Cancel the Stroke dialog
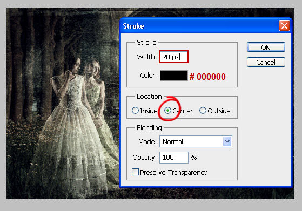302x211 pixels. pyautogui.click(x=266, y=62)
